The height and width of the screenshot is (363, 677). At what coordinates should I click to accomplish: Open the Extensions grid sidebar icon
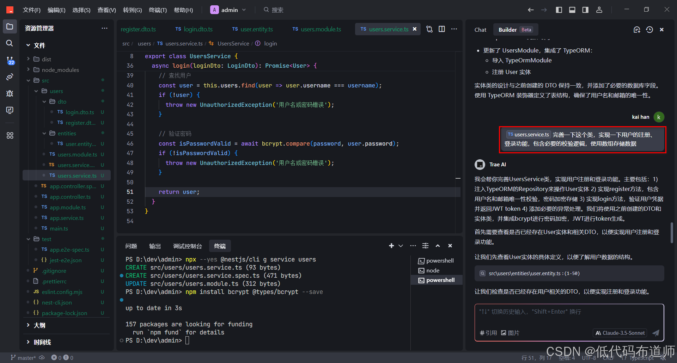coord(10,135)
